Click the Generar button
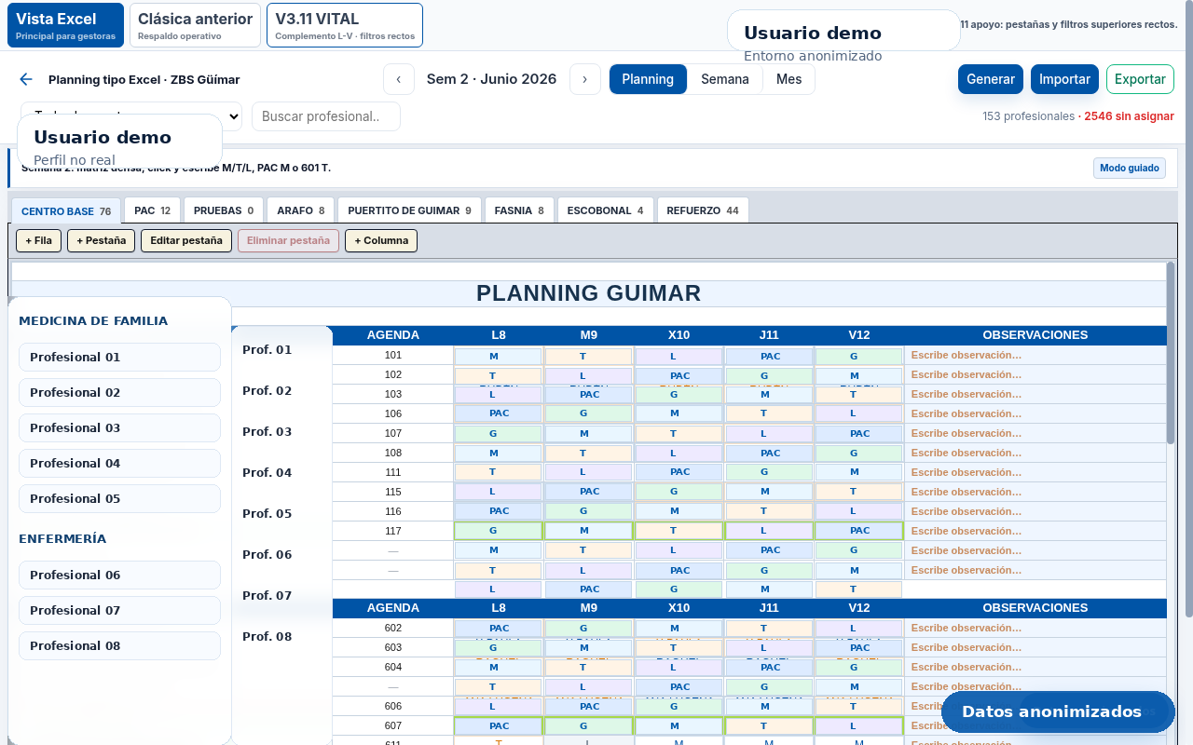The height and width of the screenshot is (745, 1193). [x=990, y=79]
